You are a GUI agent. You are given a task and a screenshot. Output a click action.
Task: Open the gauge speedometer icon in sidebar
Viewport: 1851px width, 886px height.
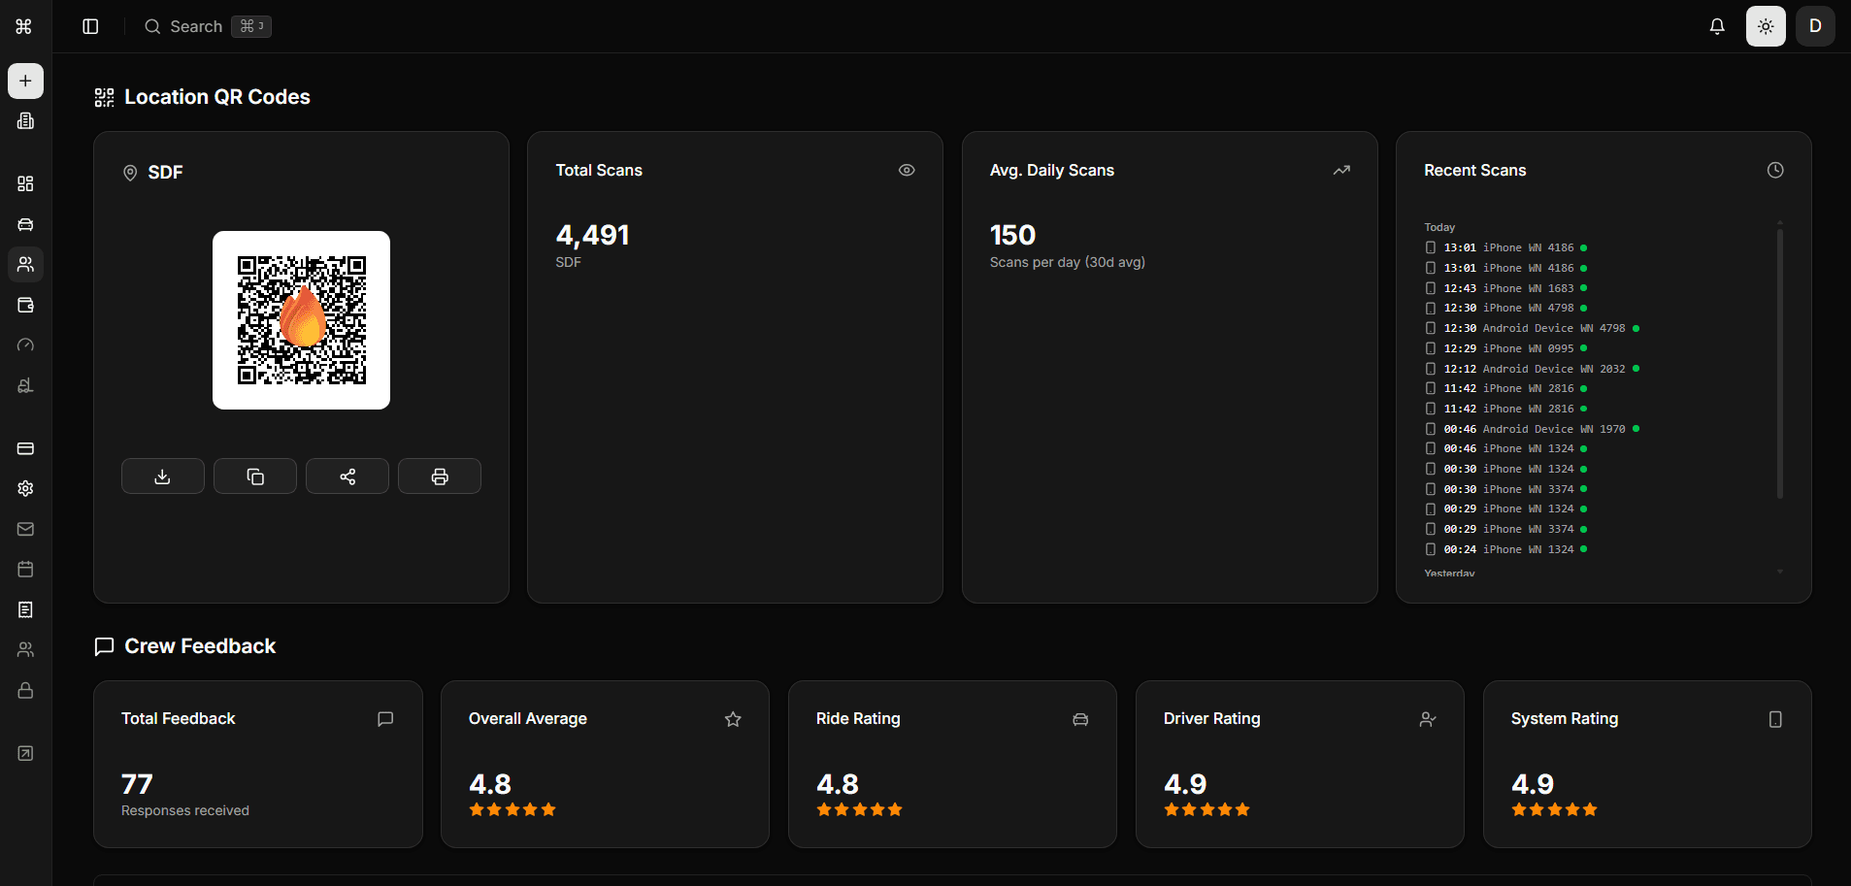click(25, 345)
